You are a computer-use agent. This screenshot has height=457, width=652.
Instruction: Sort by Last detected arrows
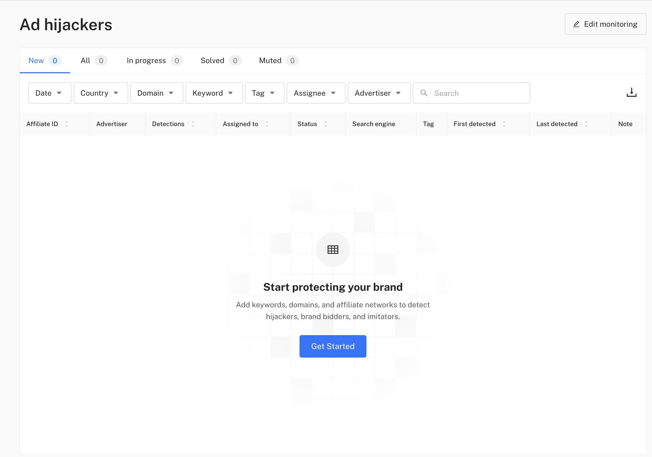586,124
